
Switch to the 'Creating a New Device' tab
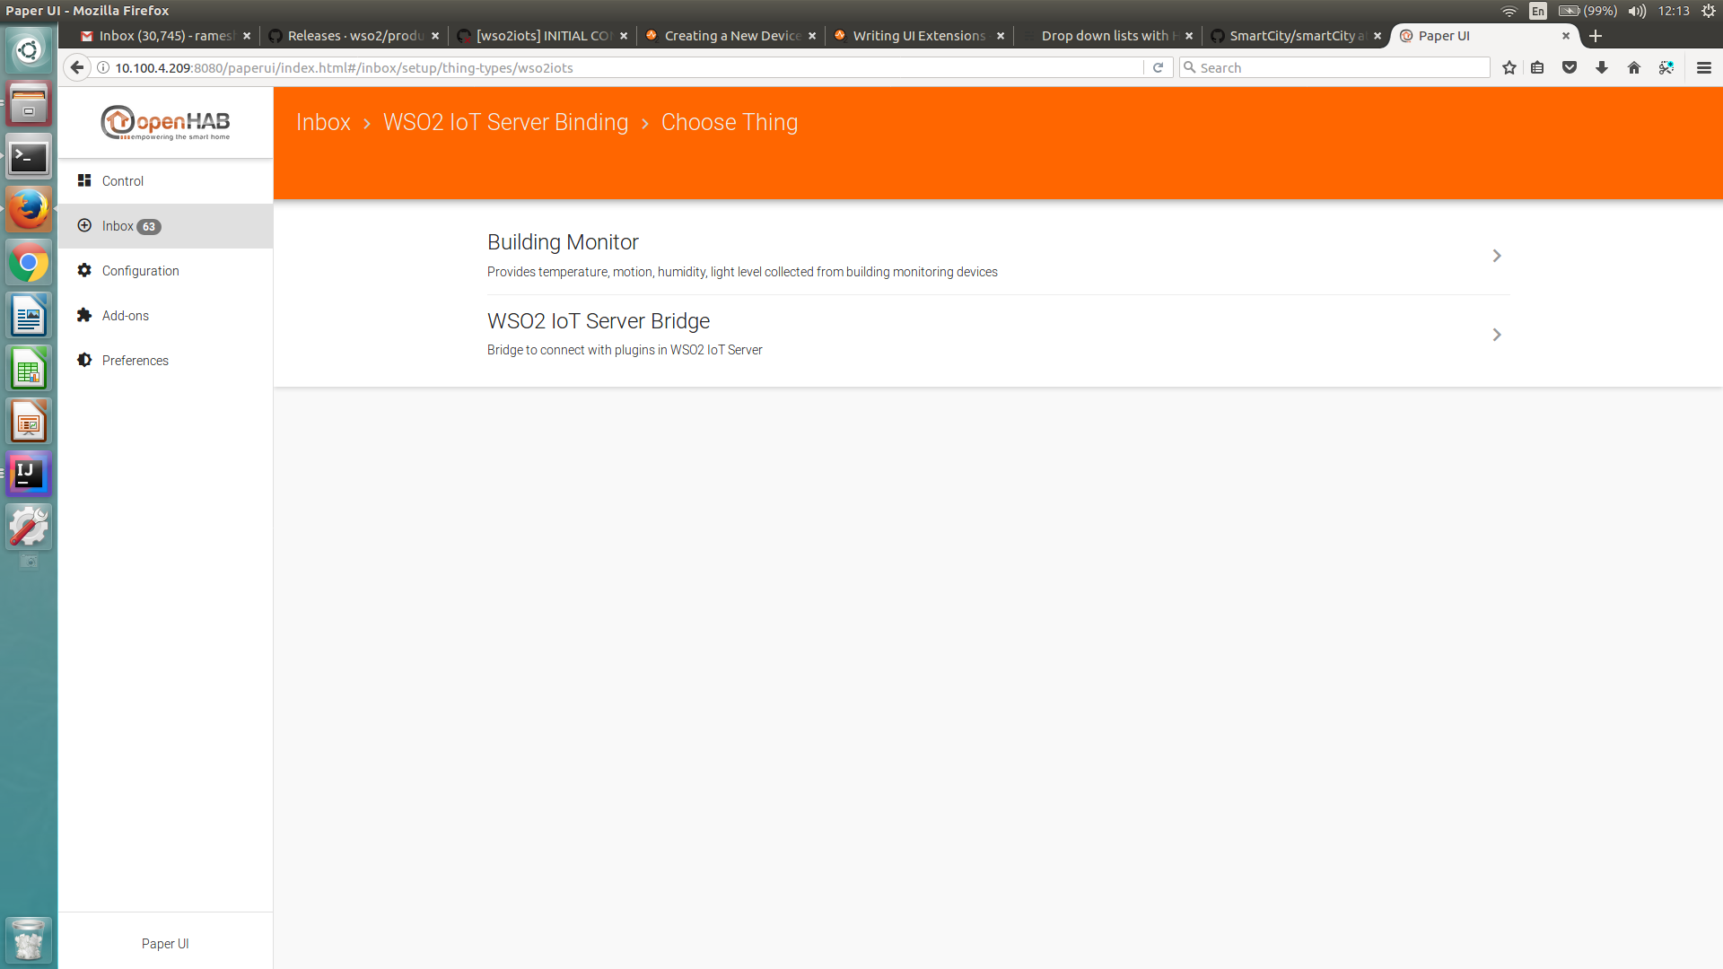pyautogui.click(x=731, y=36)
